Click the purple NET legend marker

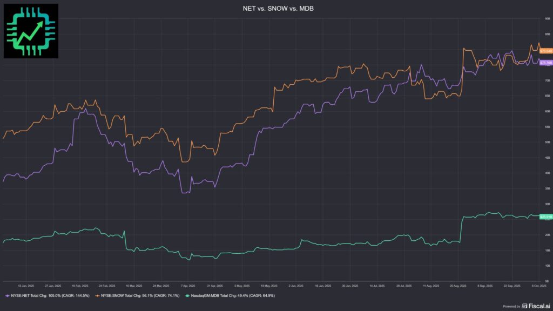pyautogui.click(x=7, y=296)
